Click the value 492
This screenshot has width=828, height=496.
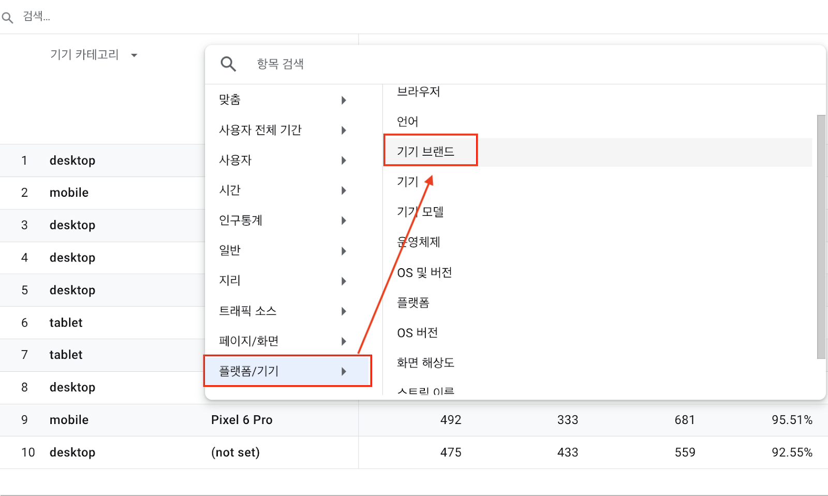tap(451, 420)
